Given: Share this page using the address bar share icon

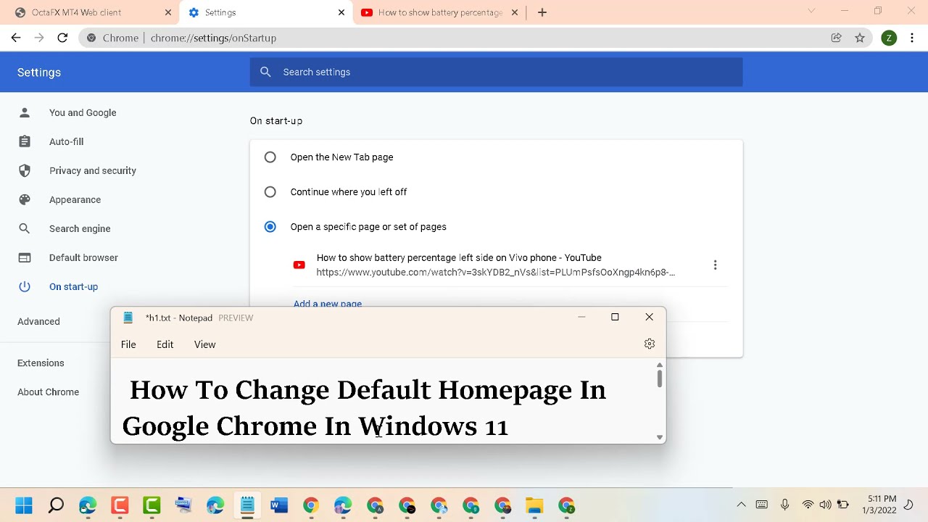Looking at the screenshot, I should pos(836,38).
